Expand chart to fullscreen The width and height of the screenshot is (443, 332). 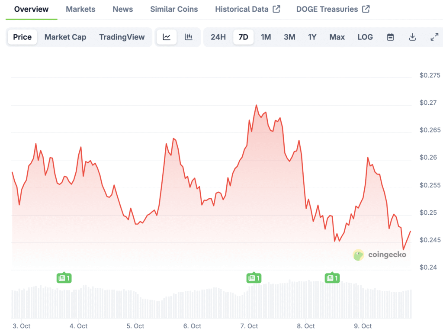pyautogui.click(x=434, y=37)
